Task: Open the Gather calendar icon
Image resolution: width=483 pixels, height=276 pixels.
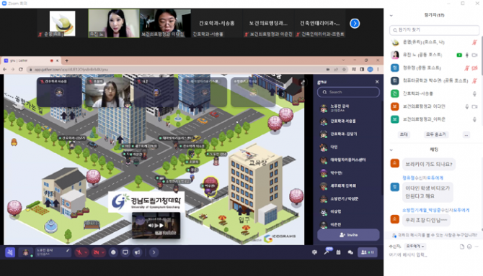Action: 338,252
